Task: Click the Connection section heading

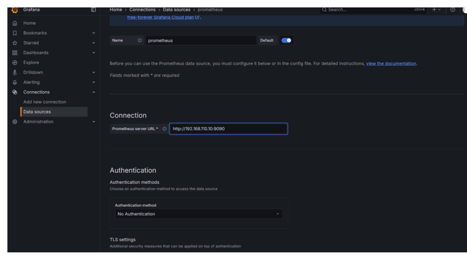Action: pyautogui.click(x=128, y=115)
